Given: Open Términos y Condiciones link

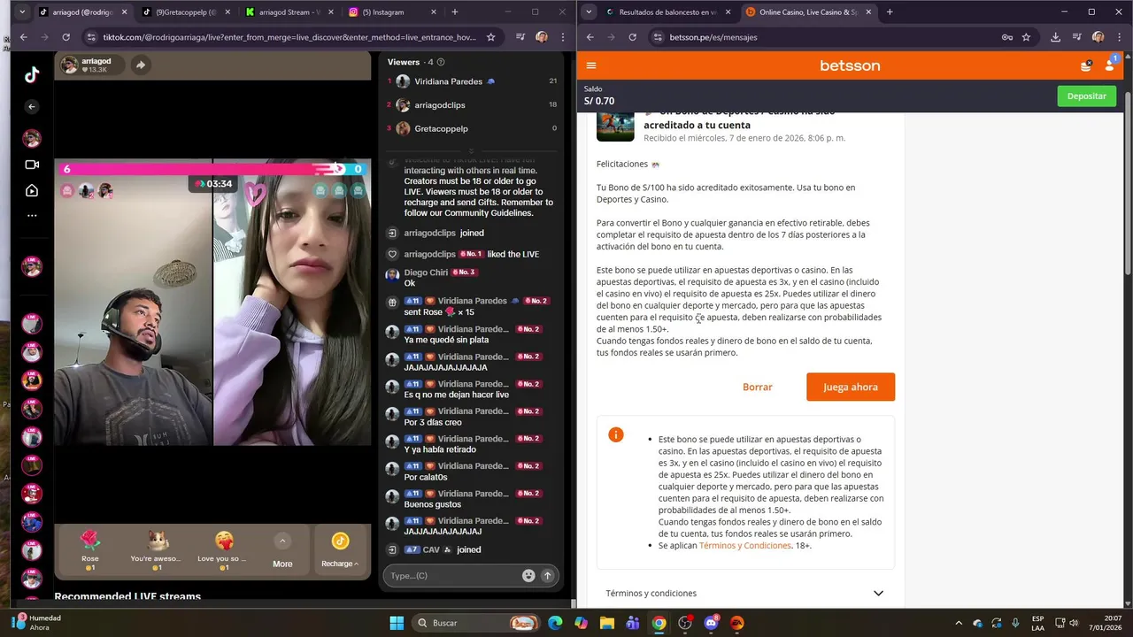Looking at the screenshot, I should pos(745,546).
